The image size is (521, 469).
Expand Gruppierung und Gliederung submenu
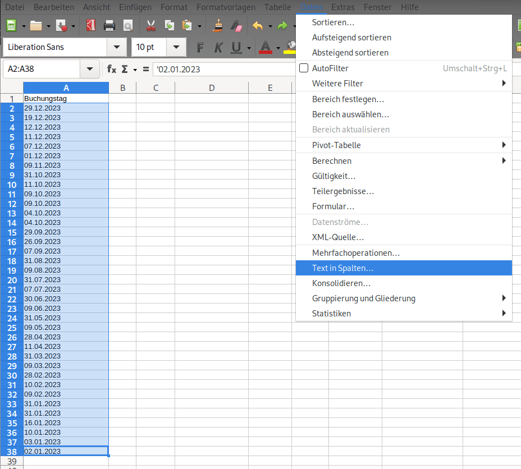404,298
